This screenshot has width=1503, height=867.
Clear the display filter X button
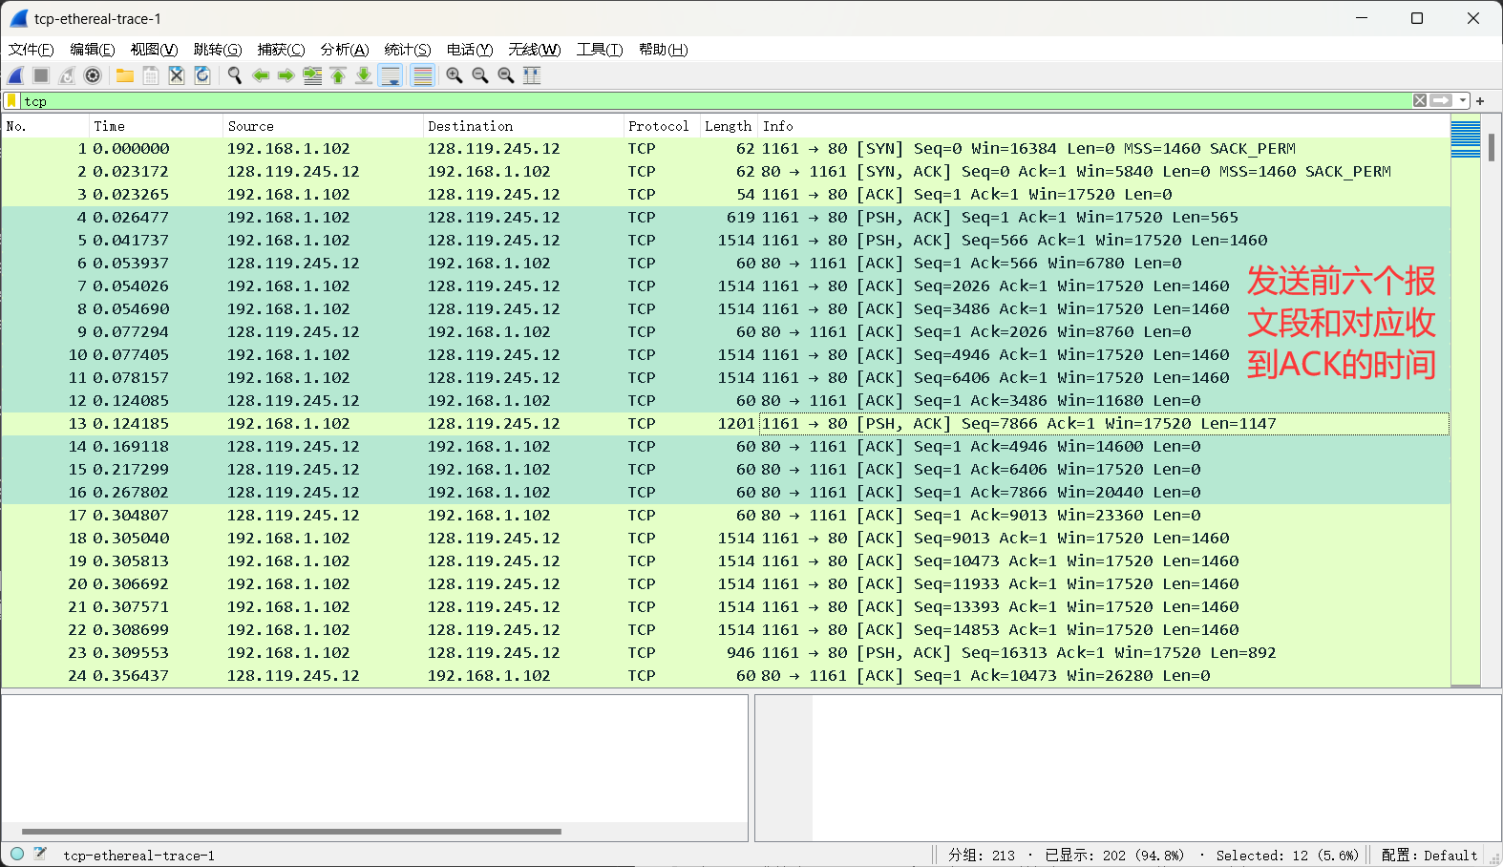coord(1420,100)
